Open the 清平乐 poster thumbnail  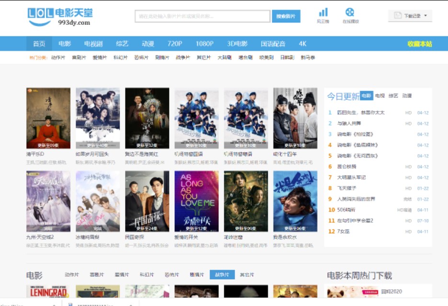coord(48,118)
